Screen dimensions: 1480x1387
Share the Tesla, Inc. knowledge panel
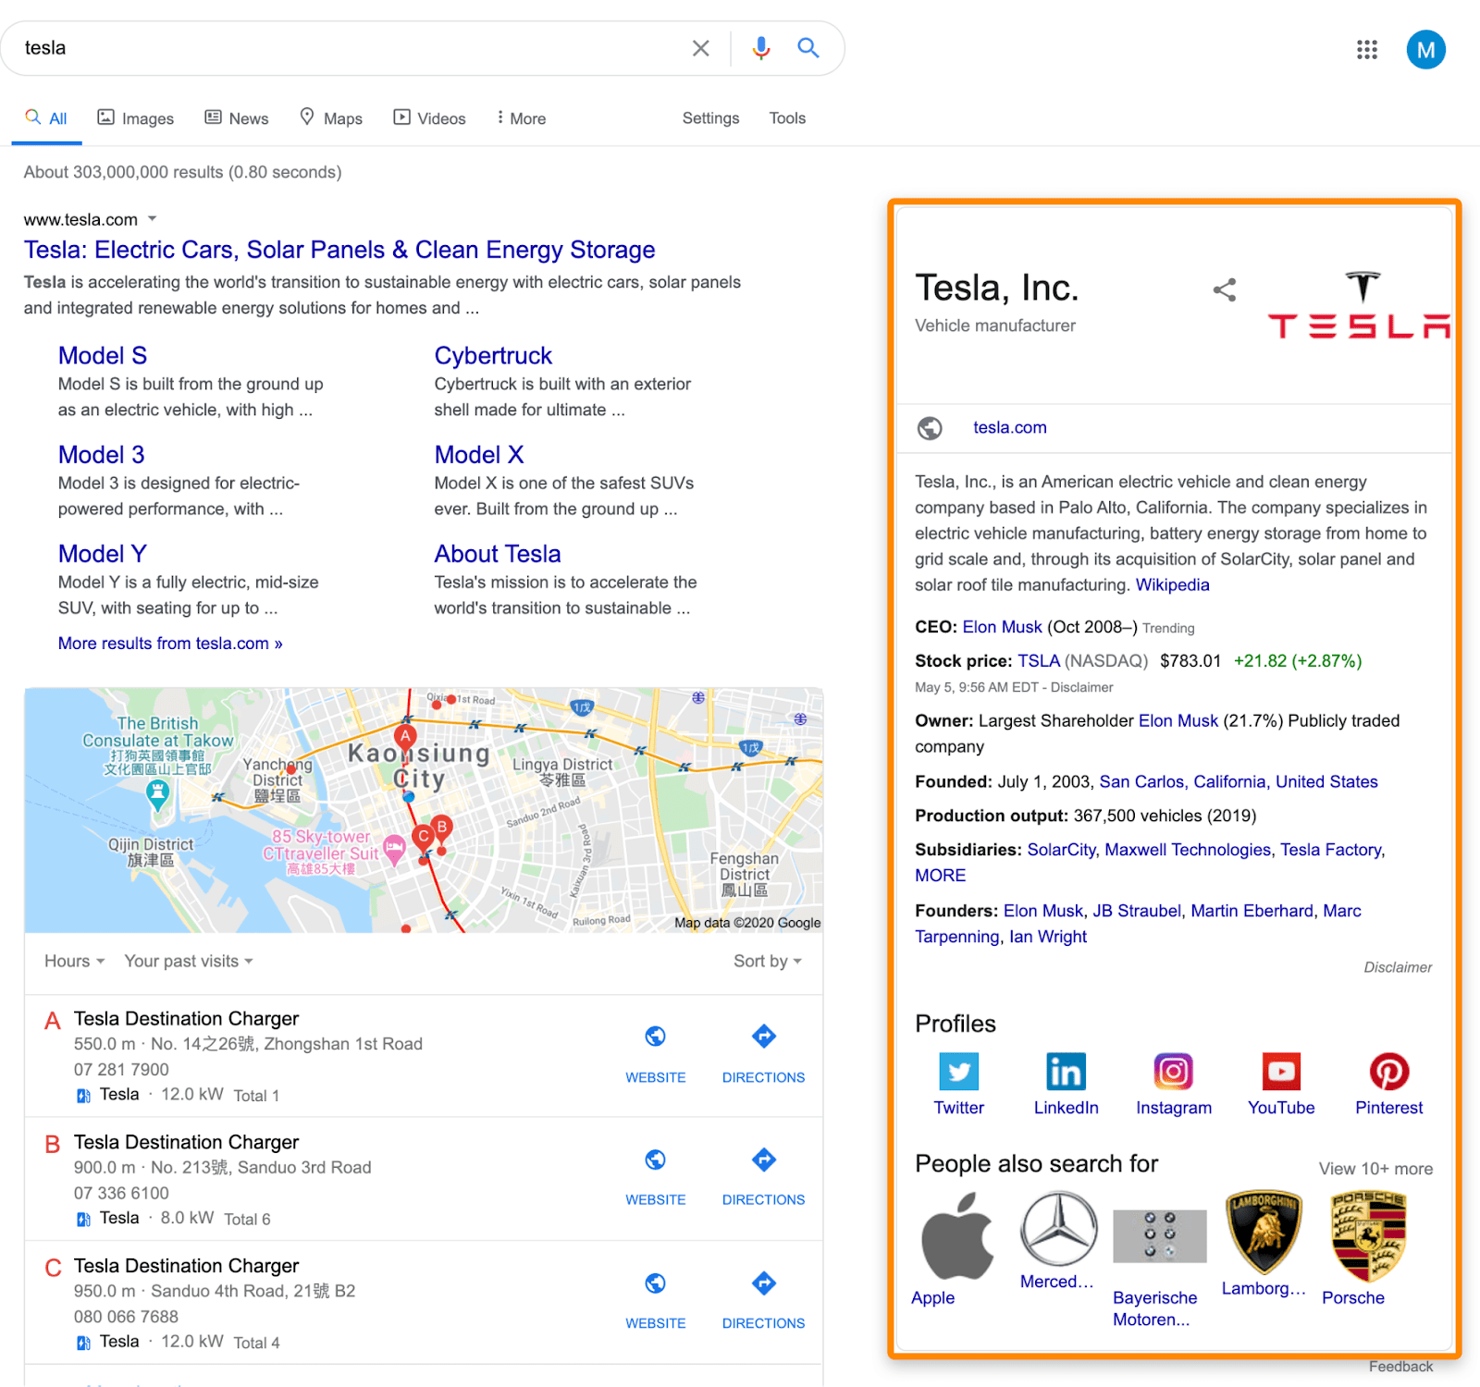(1224, 289)
